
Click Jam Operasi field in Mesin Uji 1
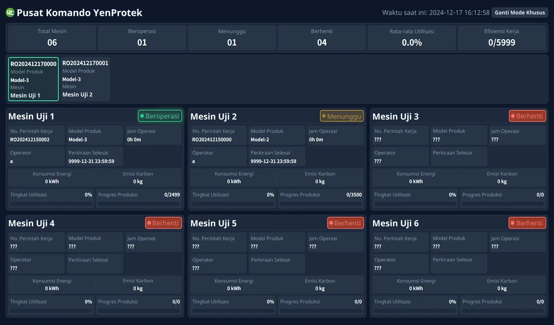(x=153, y=135)
